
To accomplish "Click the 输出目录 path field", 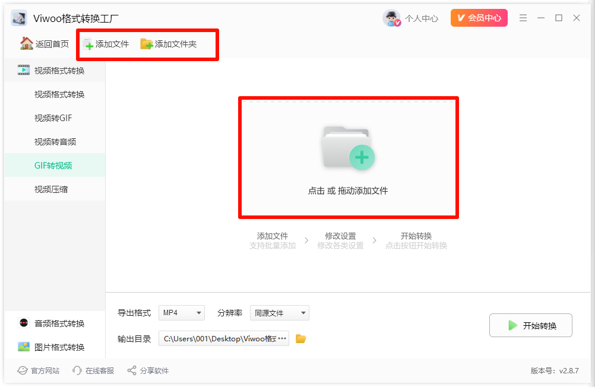I will 223,338.
